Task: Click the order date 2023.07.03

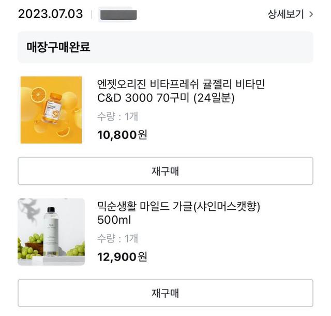Action: click(x=50, y=14)
